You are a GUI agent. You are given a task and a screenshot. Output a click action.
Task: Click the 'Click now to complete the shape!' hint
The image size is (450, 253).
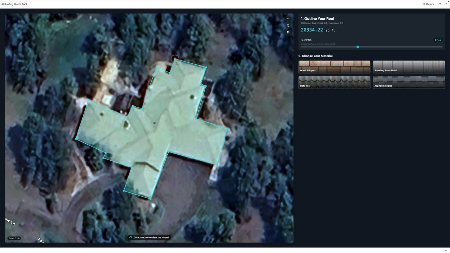[149, 238]
